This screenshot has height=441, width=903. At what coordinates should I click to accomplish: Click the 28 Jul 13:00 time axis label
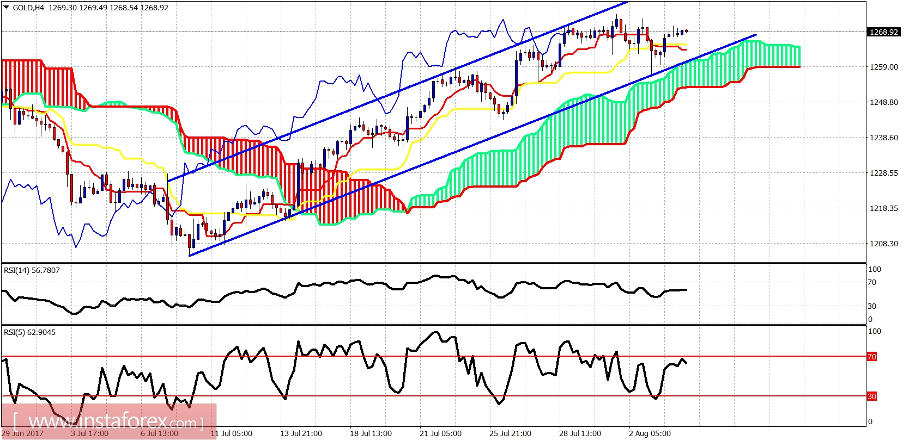point(580,433)
